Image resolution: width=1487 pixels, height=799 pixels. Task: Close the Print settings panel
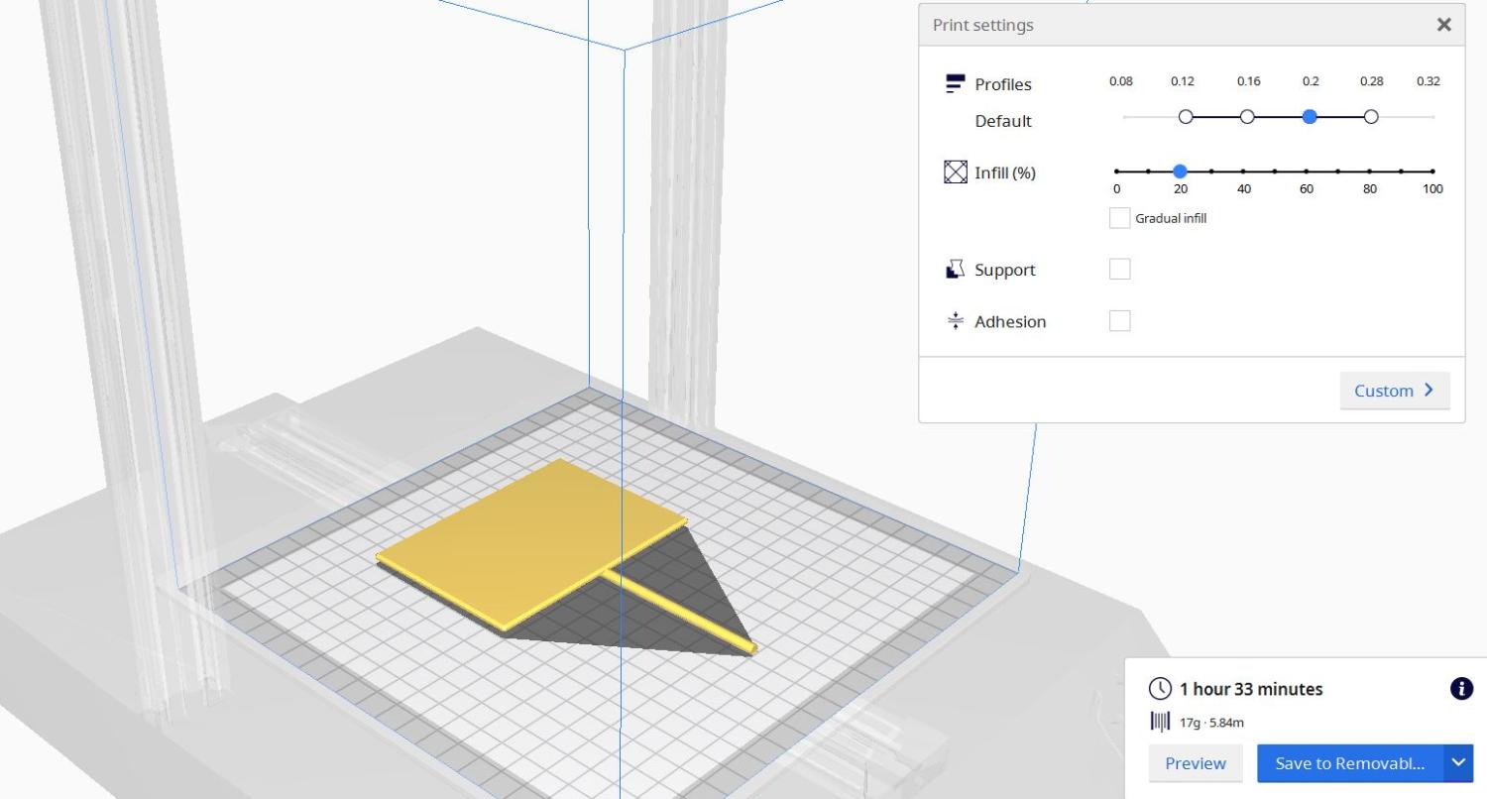pos(1443,25)
